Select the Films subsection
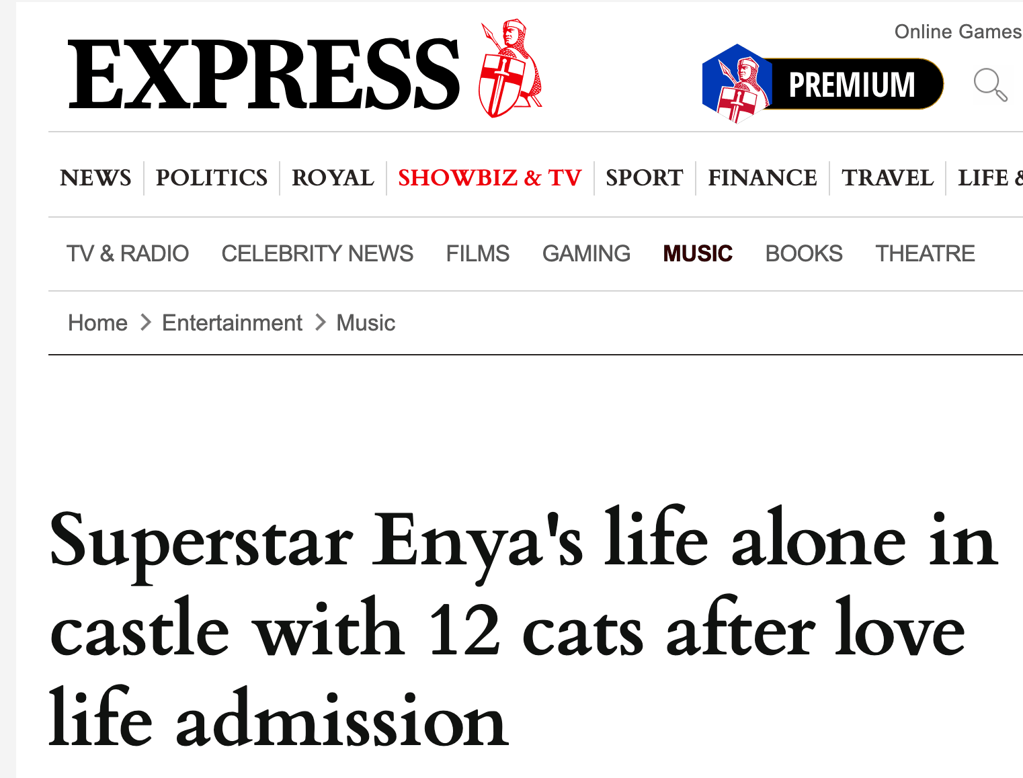This screenshot has width=1023, height=778. 478,253
